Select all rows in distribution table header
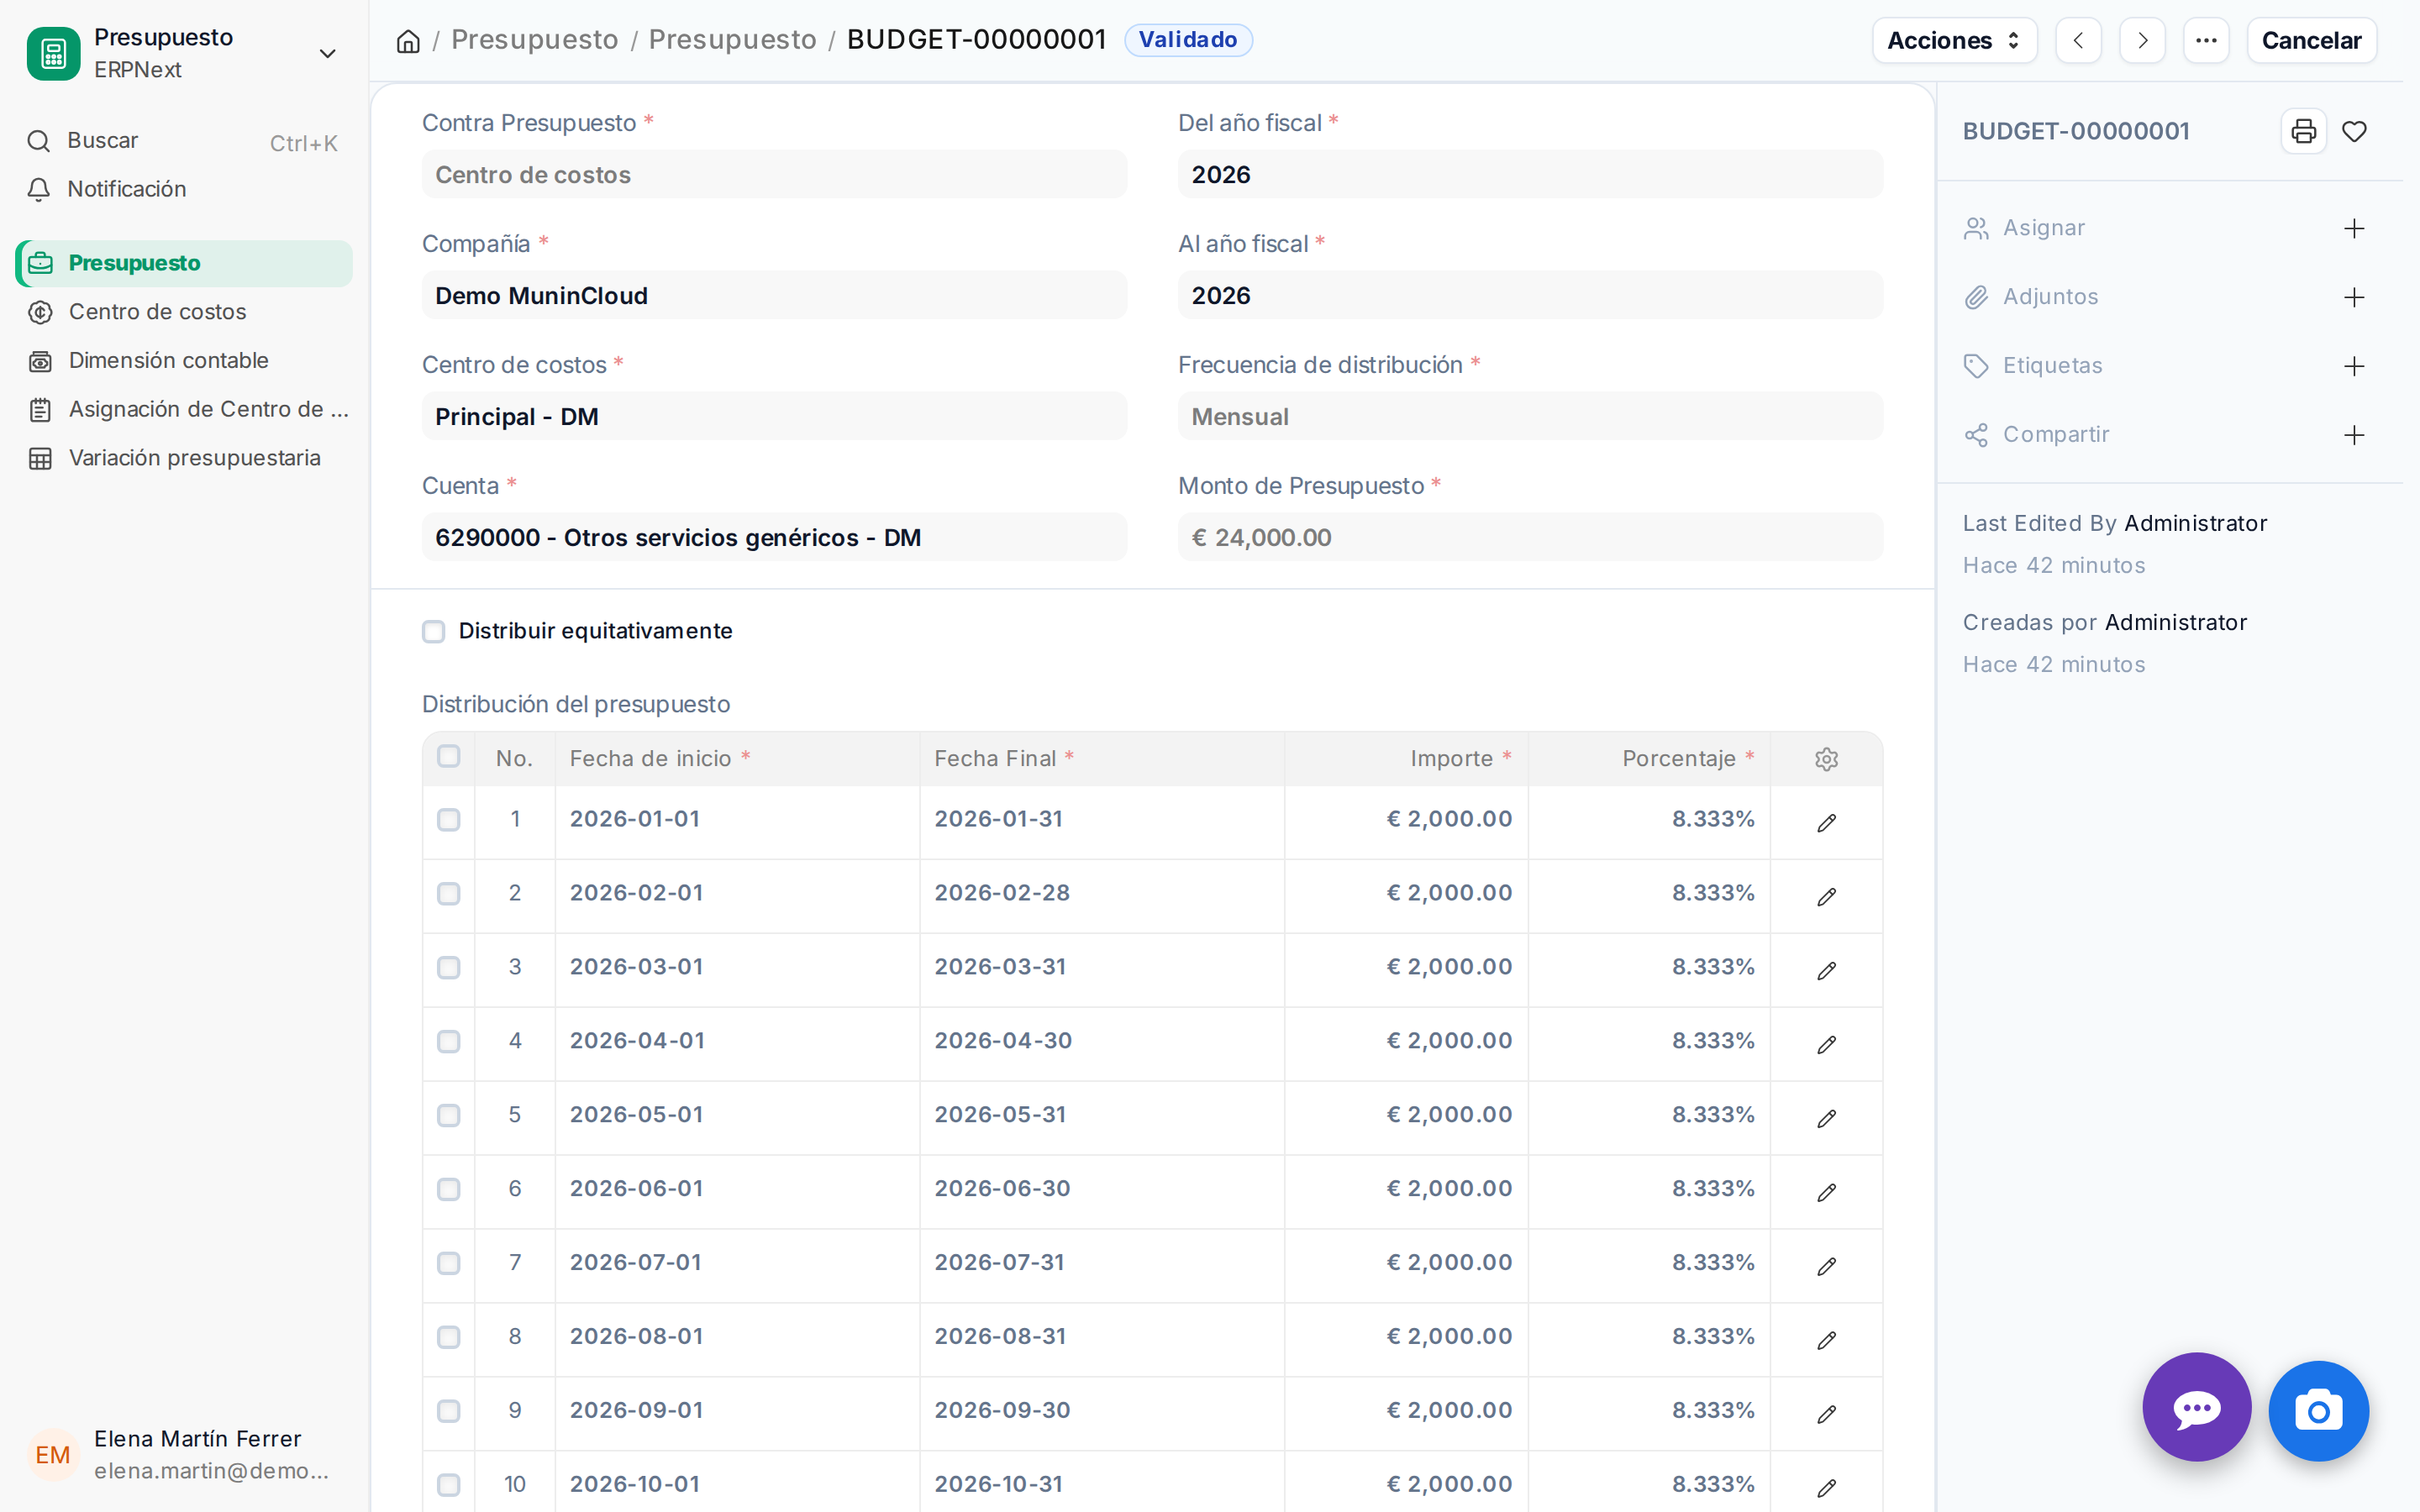Screen dimensions: 2420x1512 click(449, 756)
